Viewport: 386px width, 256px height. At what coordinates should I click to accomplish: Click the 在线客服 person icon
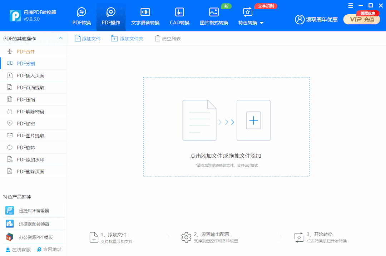(8, 250)
